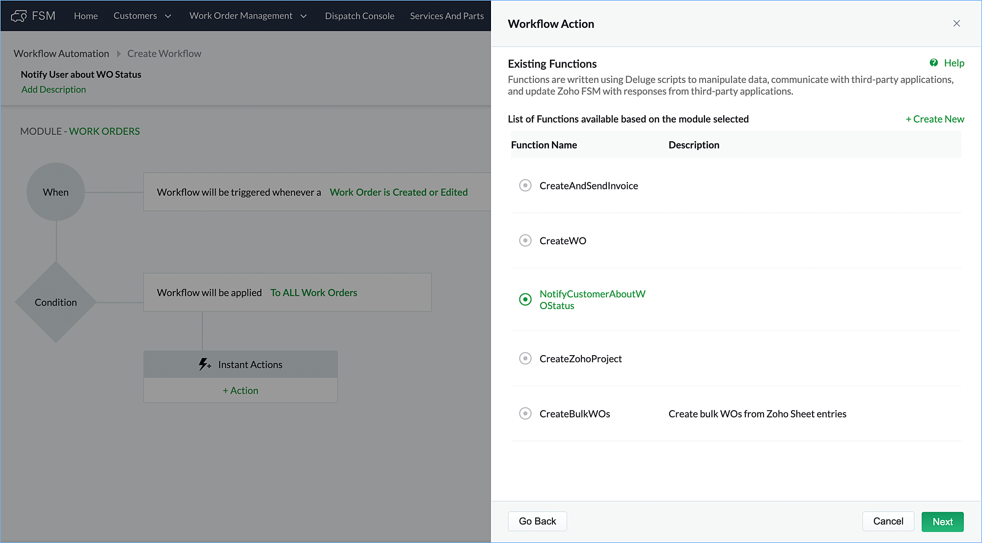Viewport: 982px width, 543px height.
Task: Expand the Customers dropdown menu
Action: coord(142,16)
